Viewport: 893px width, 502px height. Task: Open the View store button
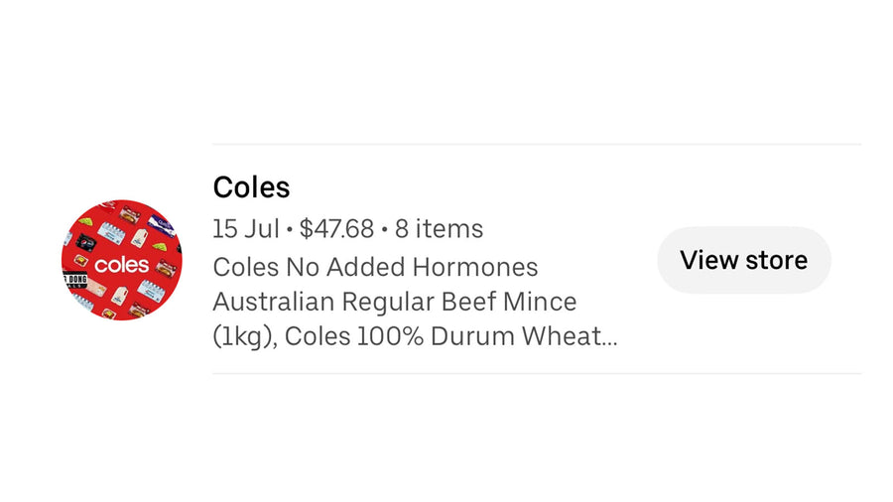[744, 260]
